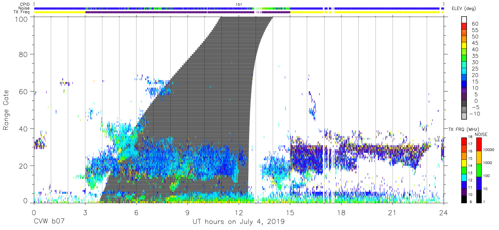Select the white above-60 ELEV swatch
This screenshot has width=499, height=230.
tap(464, 20)
